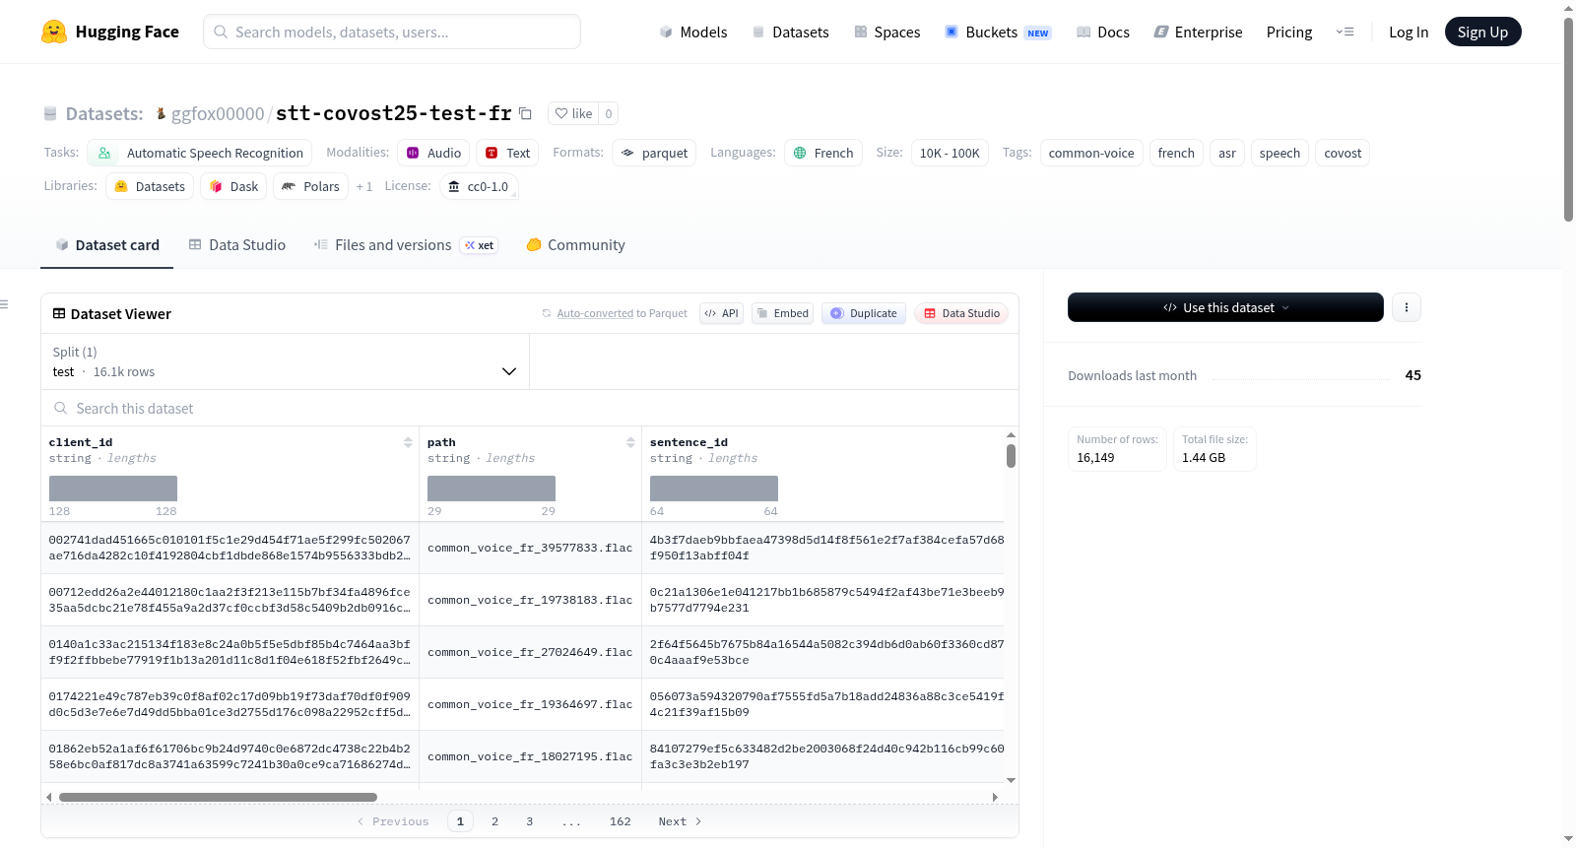This screenshot has width=1576, height=848.
Task: Open the red Data Studio button in viewer header
Action: (x=961, y=313)
